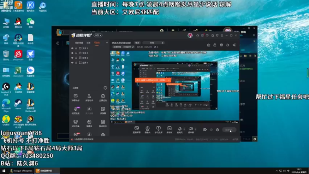Click the cloudmusic desktop icon
Screen dimensions: 309x174
(18, 55)
